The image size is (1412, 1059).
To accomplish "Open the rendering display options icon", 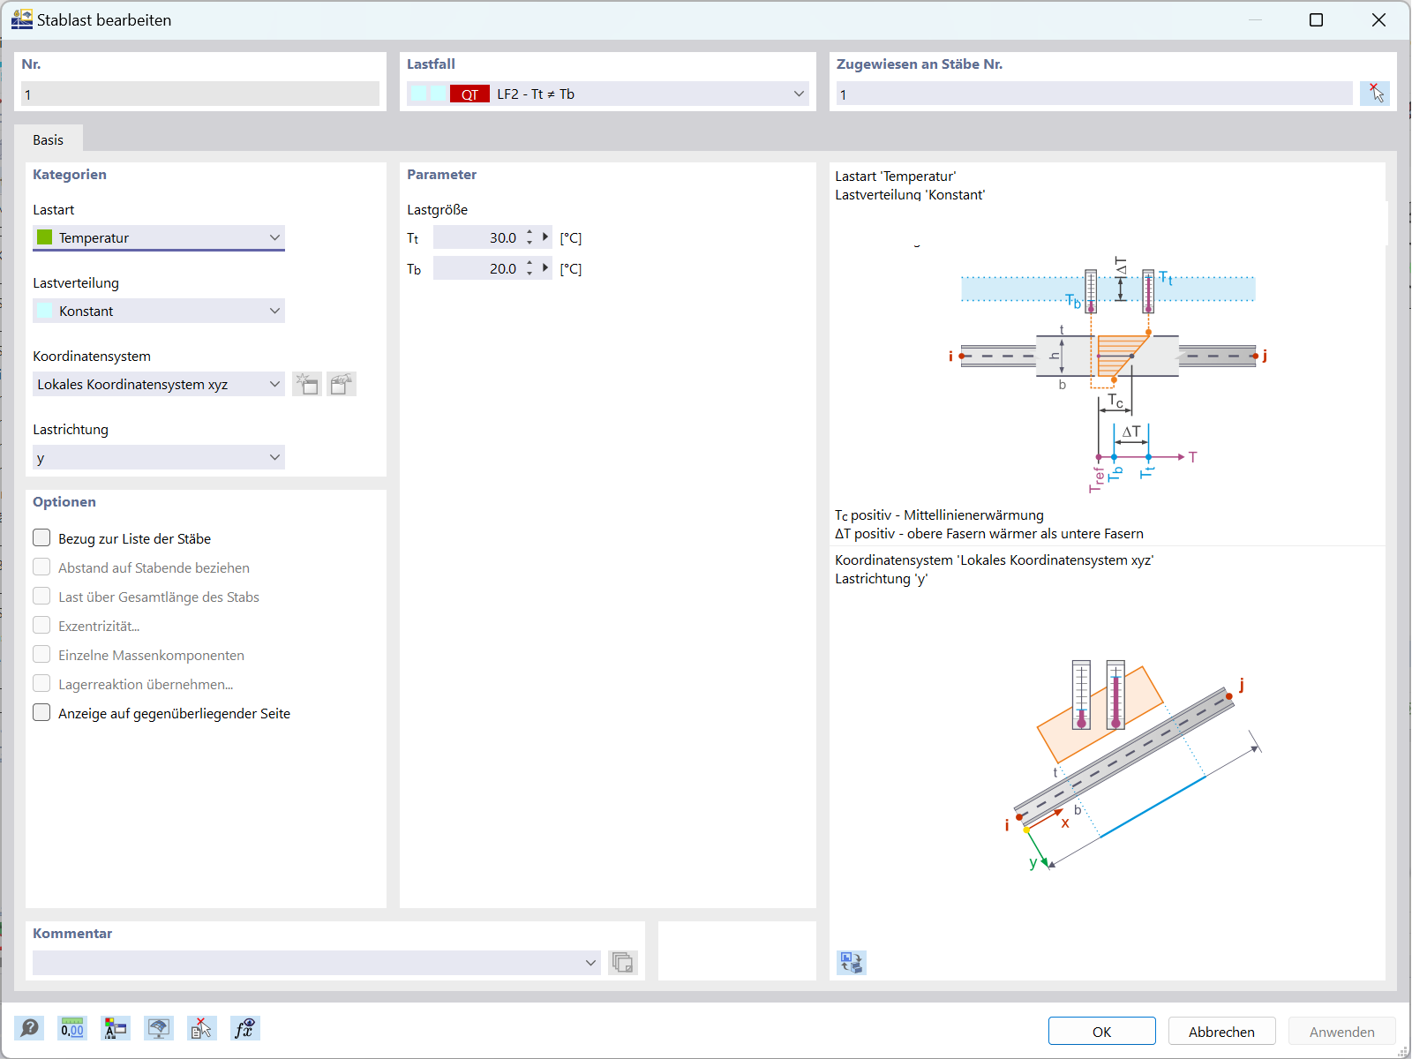I will 159,1028.
